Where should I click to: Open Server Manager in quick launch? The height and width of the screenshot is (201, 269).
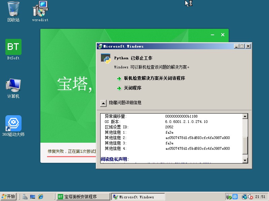[x=25, y=197]
